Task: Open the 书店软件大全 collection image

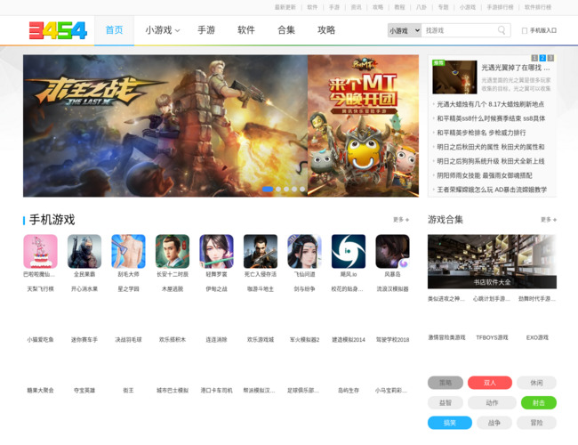Action: pyautogui.click(x=492, y=262)
